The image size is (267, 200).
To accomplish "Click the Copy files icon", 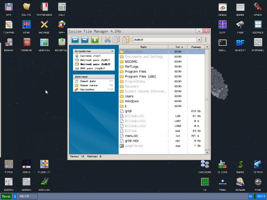I will pos(116,40).
